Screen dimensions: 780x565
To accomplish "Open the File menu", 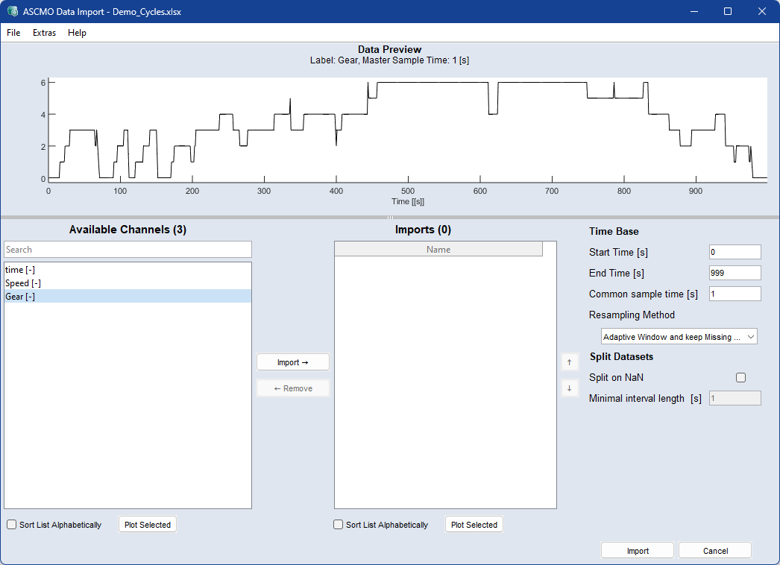I will click(13, 33).
